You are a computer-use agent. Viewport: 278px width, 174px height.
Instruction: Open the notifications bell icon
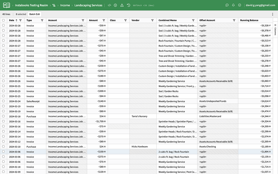233,5
